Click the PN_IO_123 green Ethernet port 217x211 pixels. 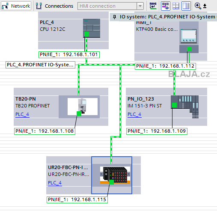click(174, 105)
